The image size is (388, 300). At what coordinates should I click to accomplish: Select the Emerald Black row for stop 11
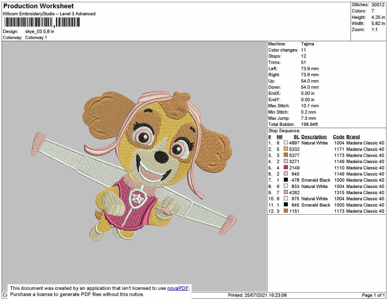[326, 205]
